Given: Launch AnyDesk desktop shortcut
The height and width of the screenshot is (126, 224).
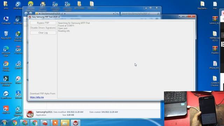Looking at the screenshot, I should [x=6, y=110].
